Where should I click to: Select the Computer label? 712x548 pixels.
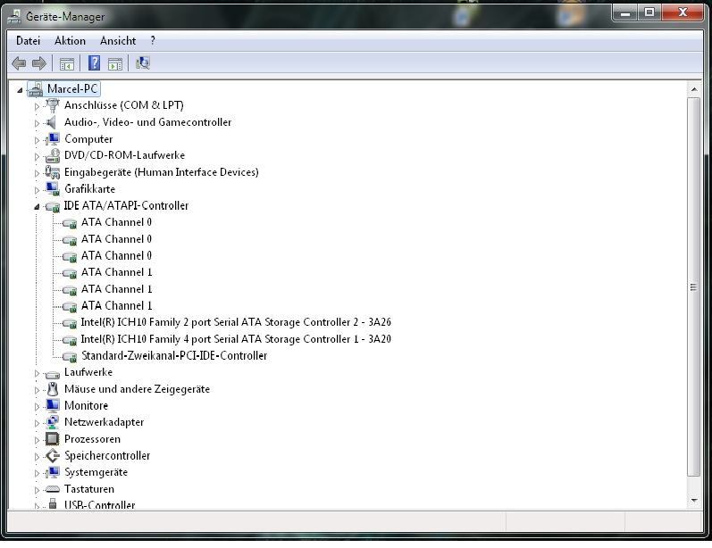pos(88,139)
